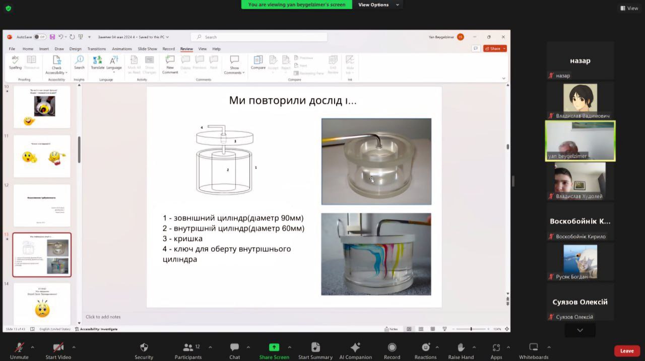Open the Security shield icon in Zoom toolbar
Image resolution: width=645 pixels, height=361 pixels.
click(x=144, y=347)
